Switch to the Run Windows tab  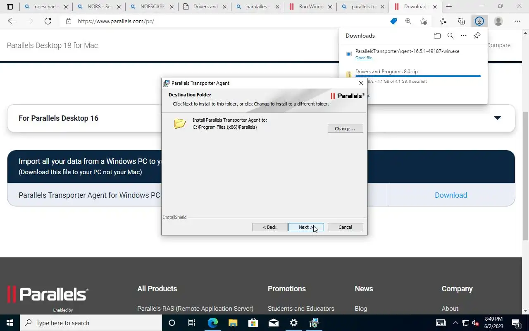tap(310, 7)
